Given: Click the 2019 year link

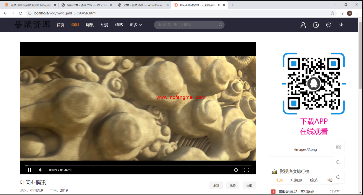Looking at the screenshot, I should pos(64,190).
